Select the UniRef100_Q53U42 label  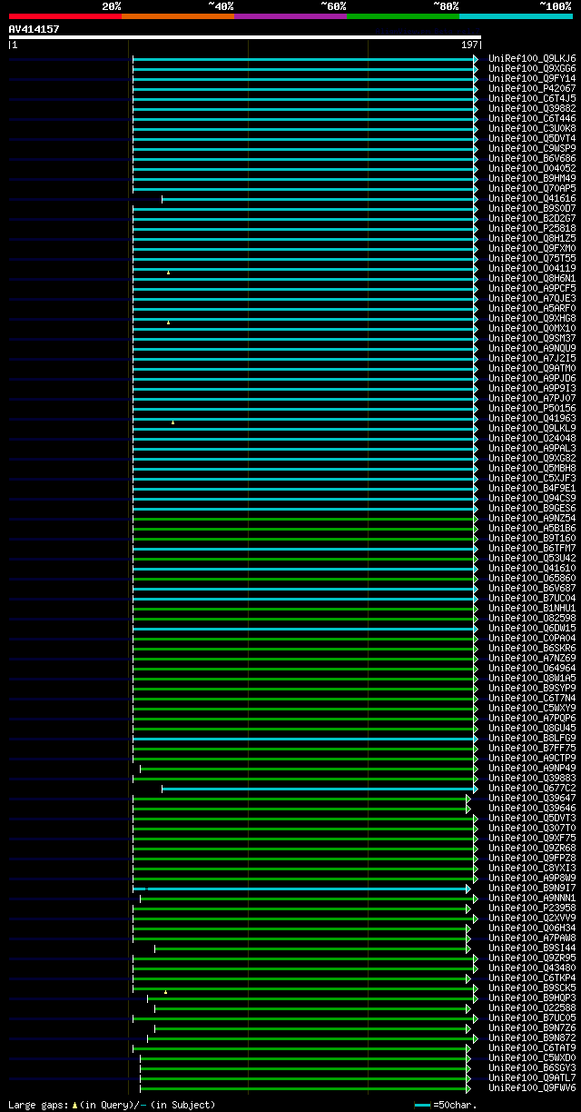click(532, 558)
